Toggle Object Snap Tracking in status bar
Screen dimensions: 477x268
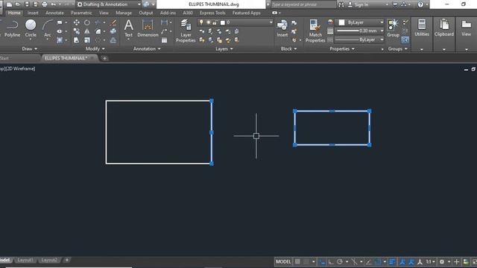[368, 261]
